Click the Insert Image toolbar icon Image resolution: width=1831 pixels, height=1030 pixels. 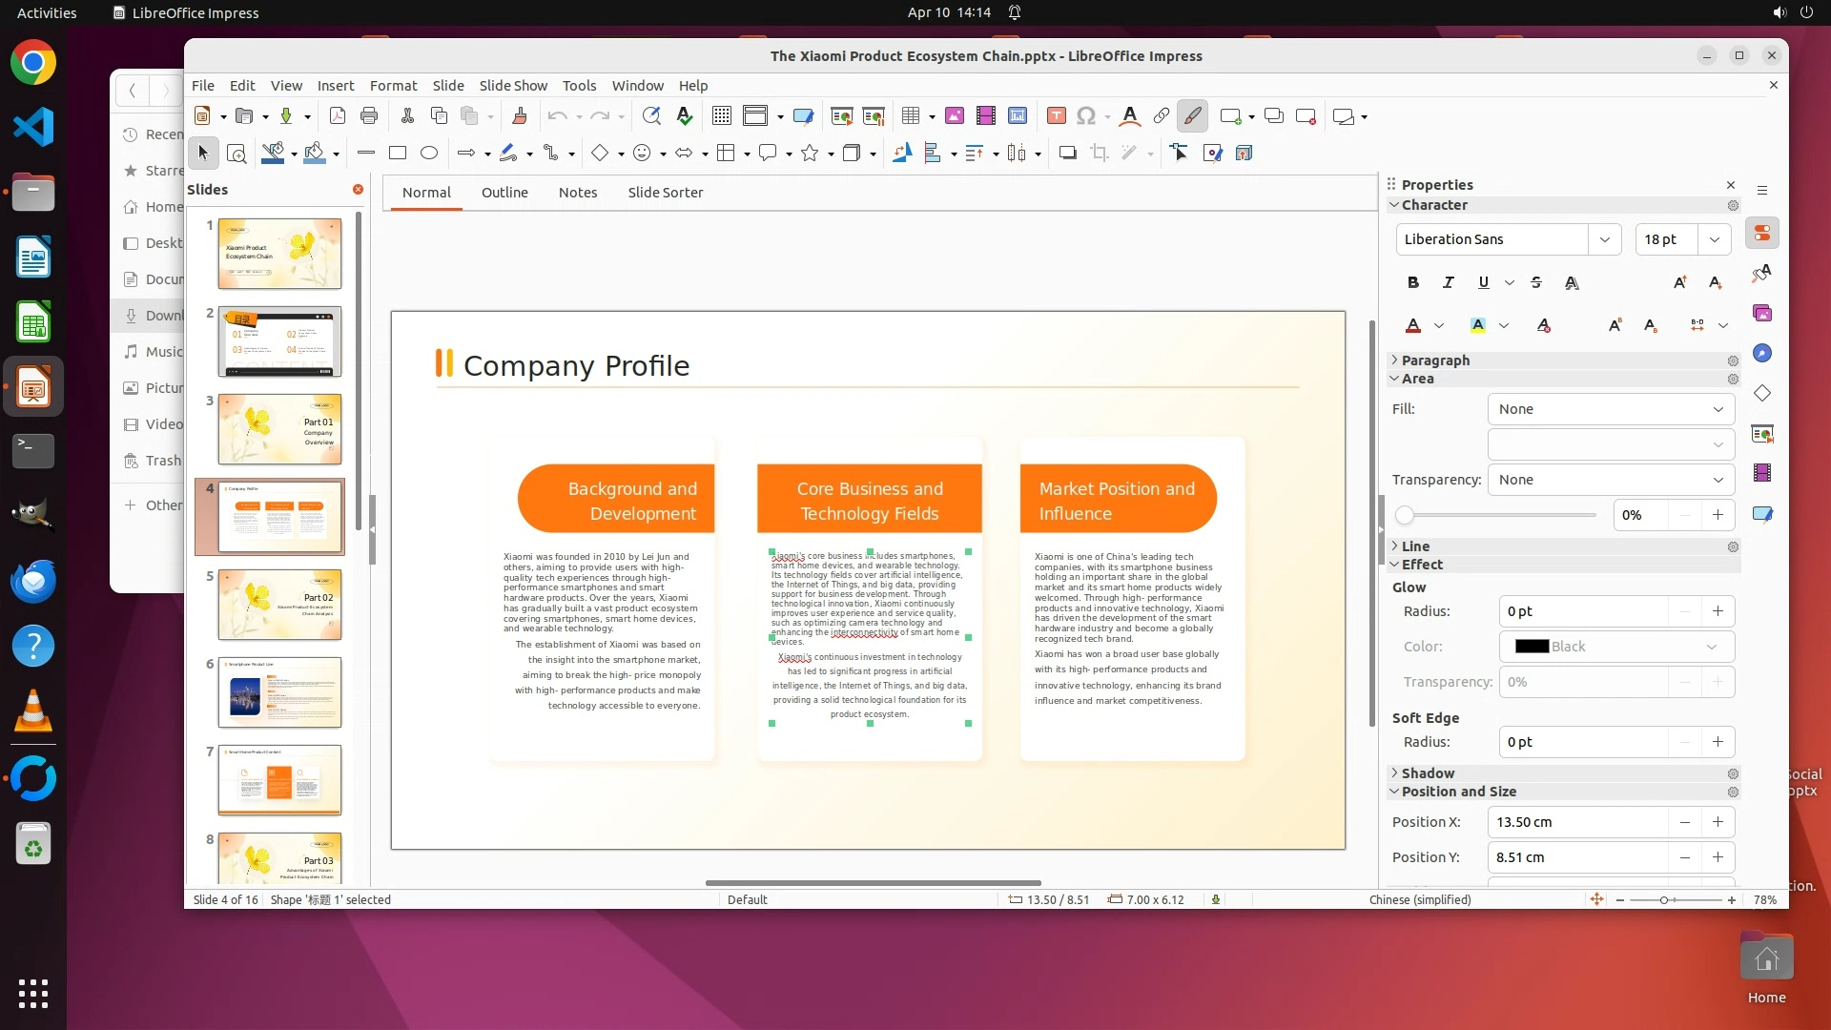coord(954,116)
